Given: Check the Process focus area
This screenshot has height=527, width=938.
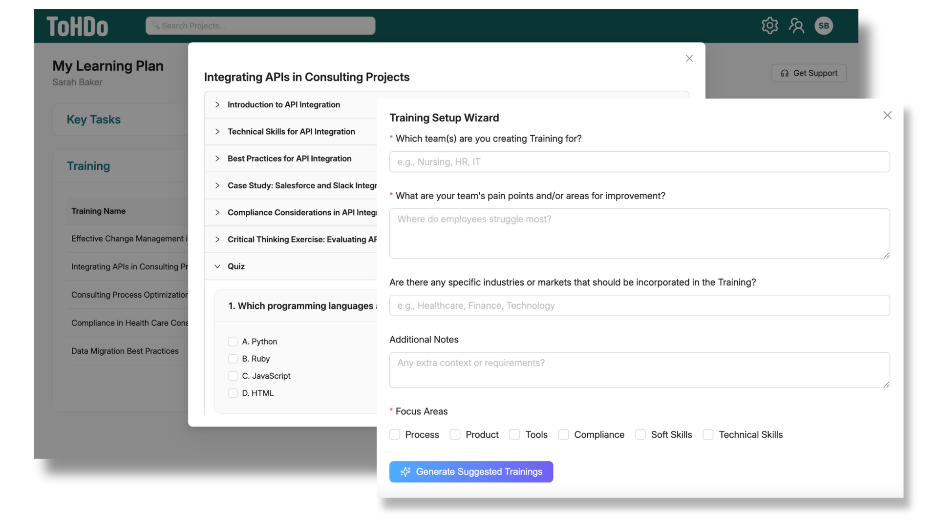Looking at the screenshot, I should click(395, 434).
